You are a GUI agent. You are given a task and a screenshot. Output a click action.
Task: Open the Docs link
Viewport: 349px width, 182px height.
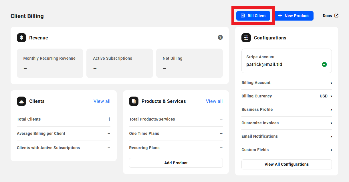point(330,16)
